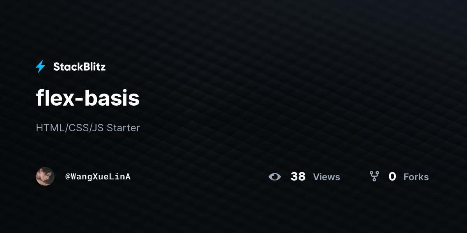Show project views via eye icon
Image resolution: width=467 pixels, height=233 pixels.
(275, 177)
